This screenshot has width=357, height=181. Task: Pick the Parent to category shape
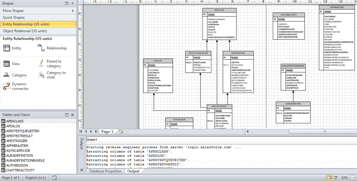[40, 63]
